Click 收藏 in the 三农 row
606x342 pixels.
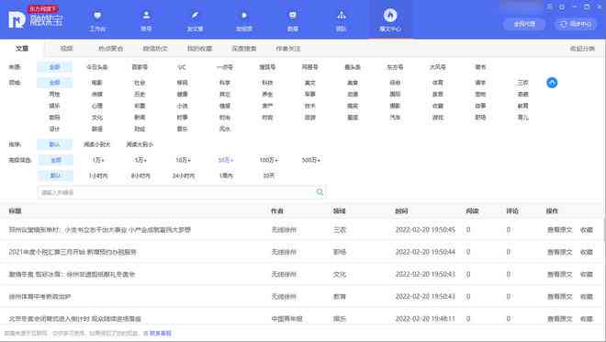pos(587,230)
